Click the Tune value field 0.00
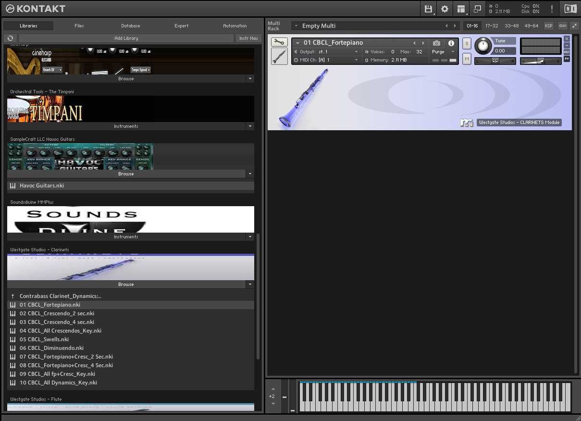This screenshot has height=421, width=581. [x=504, y=50]
